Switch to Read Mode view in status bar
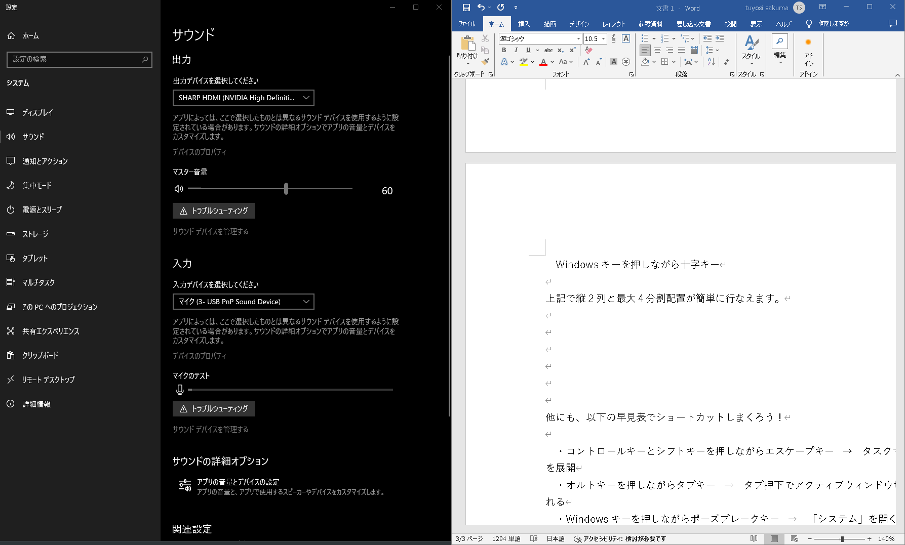This screenshot has width=905, height=545. pos(754,538)
